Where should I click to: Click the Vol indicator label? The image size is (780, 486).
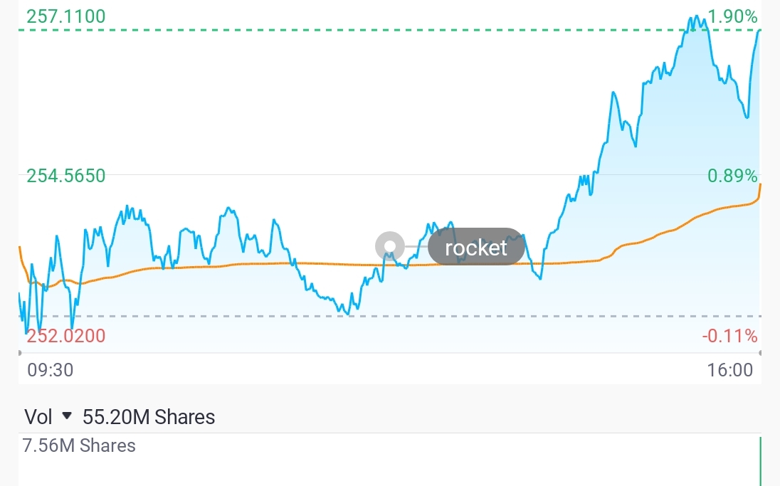pyautogui.click(x=38, y=416)
